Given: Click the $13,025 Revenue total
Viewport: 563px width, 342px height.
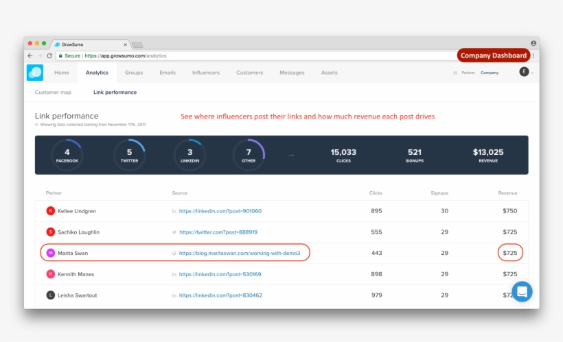Looking at the screenshot, I should 488,155.
